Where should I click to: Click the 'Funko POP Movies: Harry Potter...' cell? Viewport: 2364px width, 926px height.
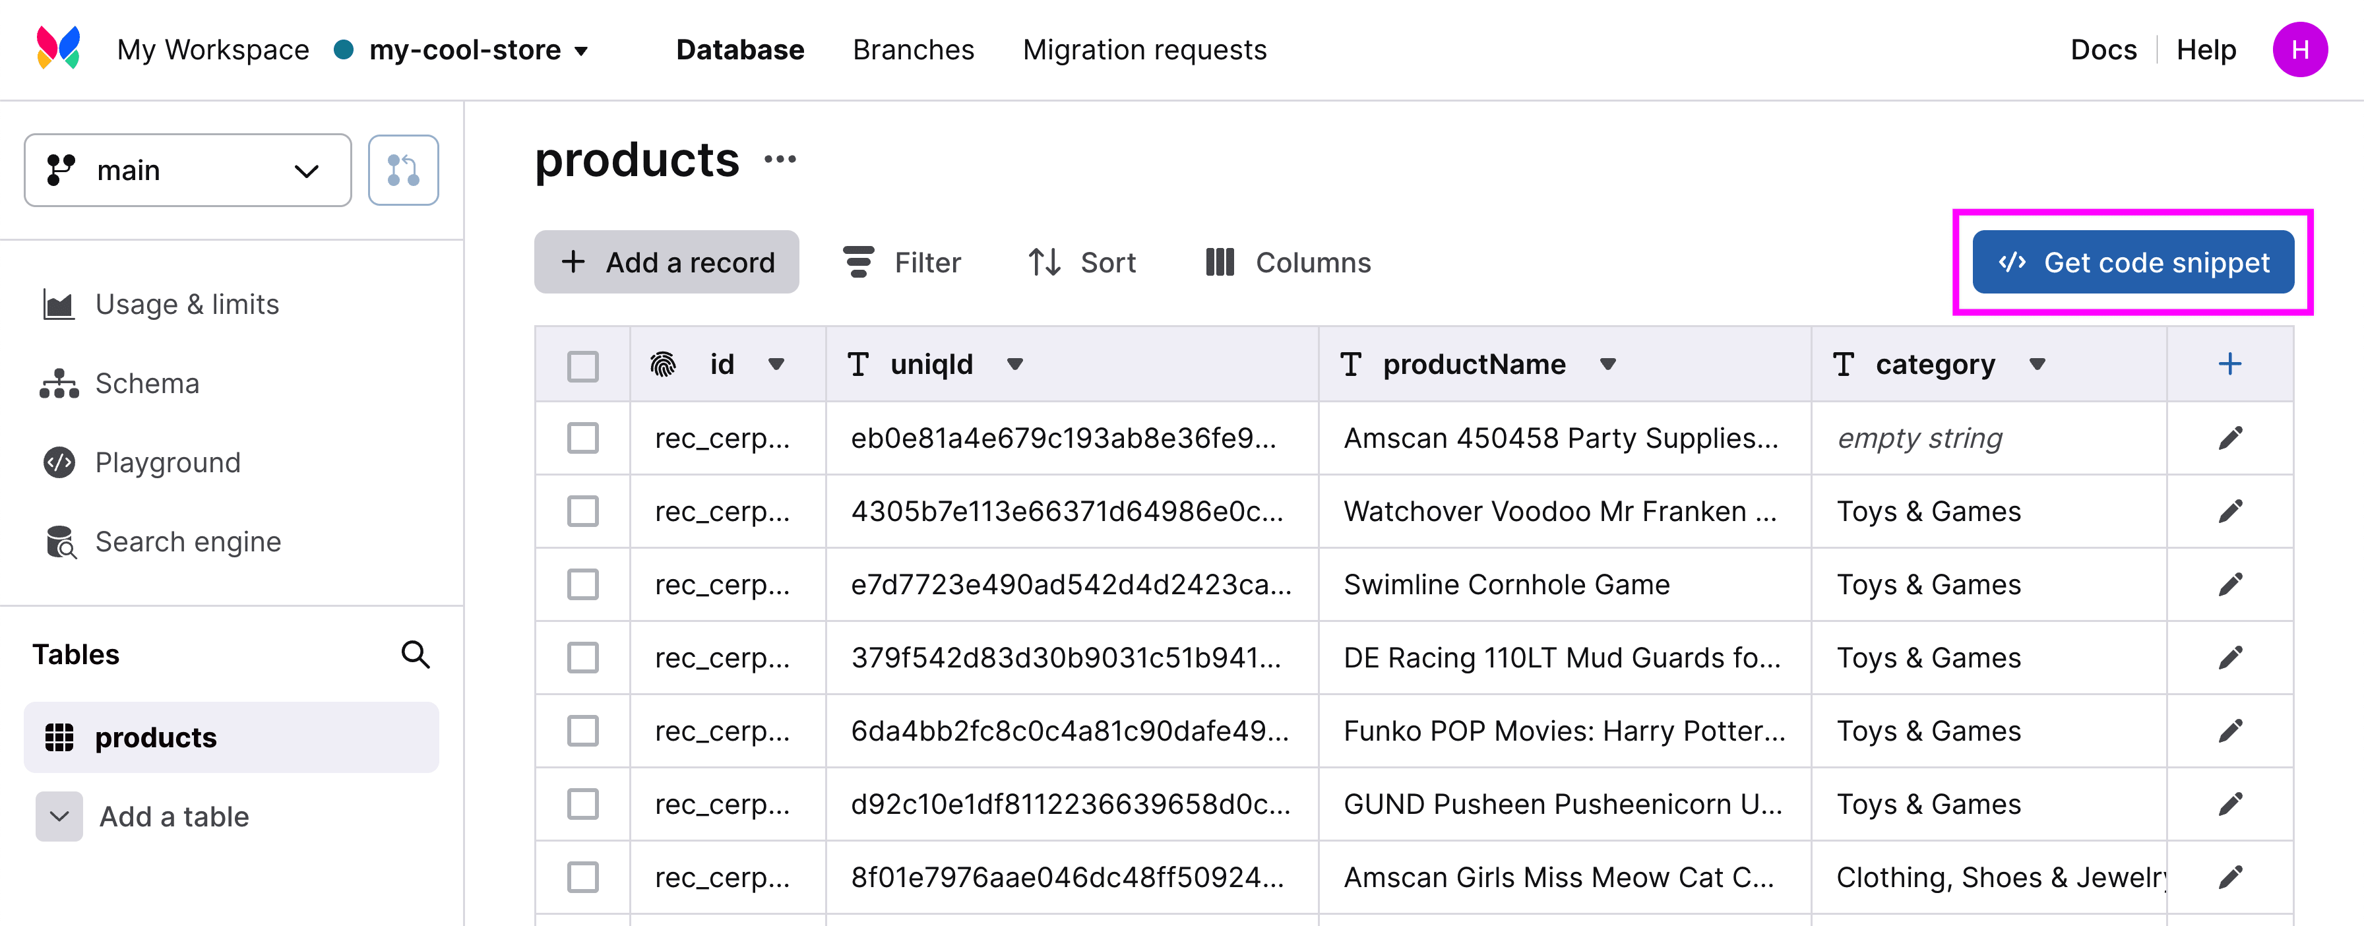coord(1565,731)
